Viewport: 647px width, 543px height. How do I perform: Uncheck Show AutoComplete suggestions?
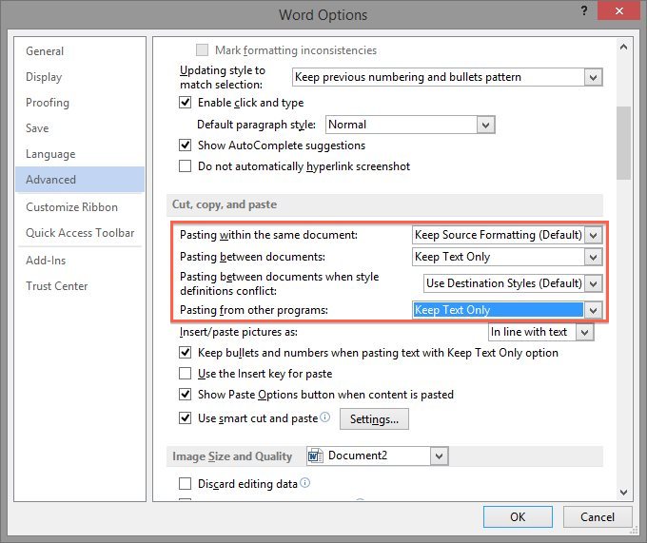(185, 145)
